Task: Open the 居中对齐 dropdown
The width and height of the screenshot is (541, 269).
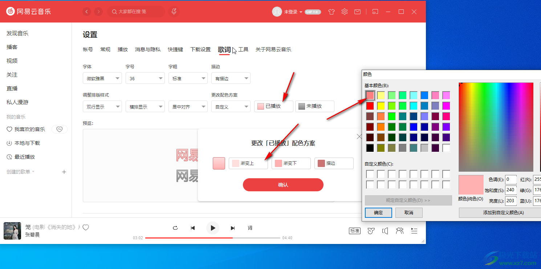Action: click(188, 107)
